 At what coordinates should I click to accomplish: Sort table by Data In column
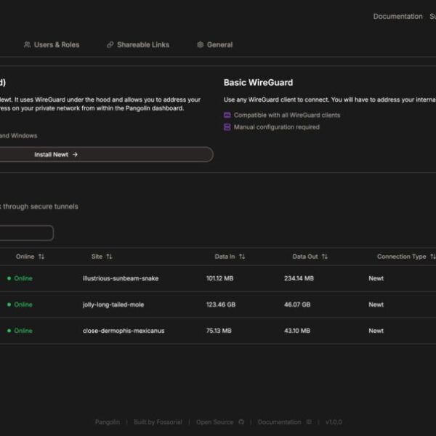[x=230, y=257]
